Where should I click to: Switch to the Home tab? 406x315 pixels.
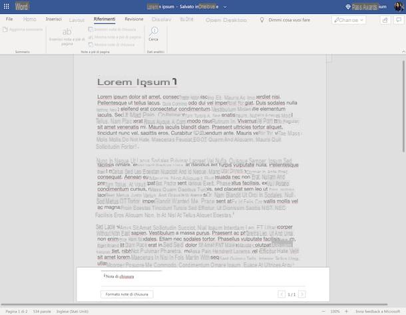point(29,19)
